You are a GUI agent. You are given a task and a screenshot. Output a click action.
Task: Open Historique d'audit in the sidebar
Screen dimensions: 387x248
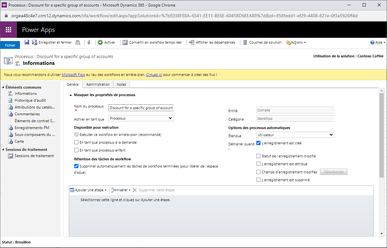tap(31, 100)
